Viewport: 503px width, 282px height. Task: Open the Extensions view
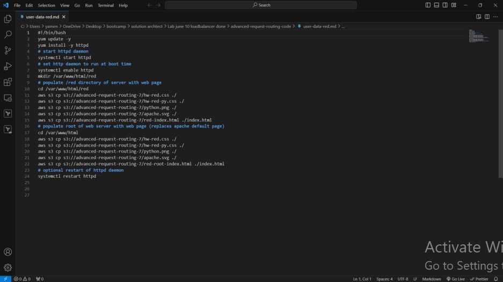(x=8, y=82)
